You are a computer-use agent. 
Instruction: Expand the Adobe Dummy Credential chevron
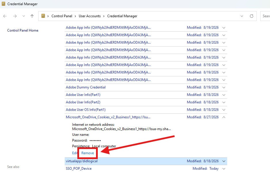[224, 87]
